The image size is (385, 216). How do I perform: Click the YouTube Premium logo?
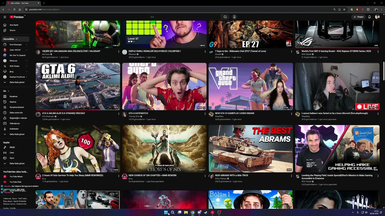click(17, 17)
